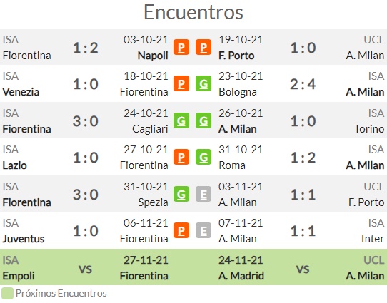Click the green G badge beside Roma
The width and height of the screenshot is (387, 303).
click(203, 157)
